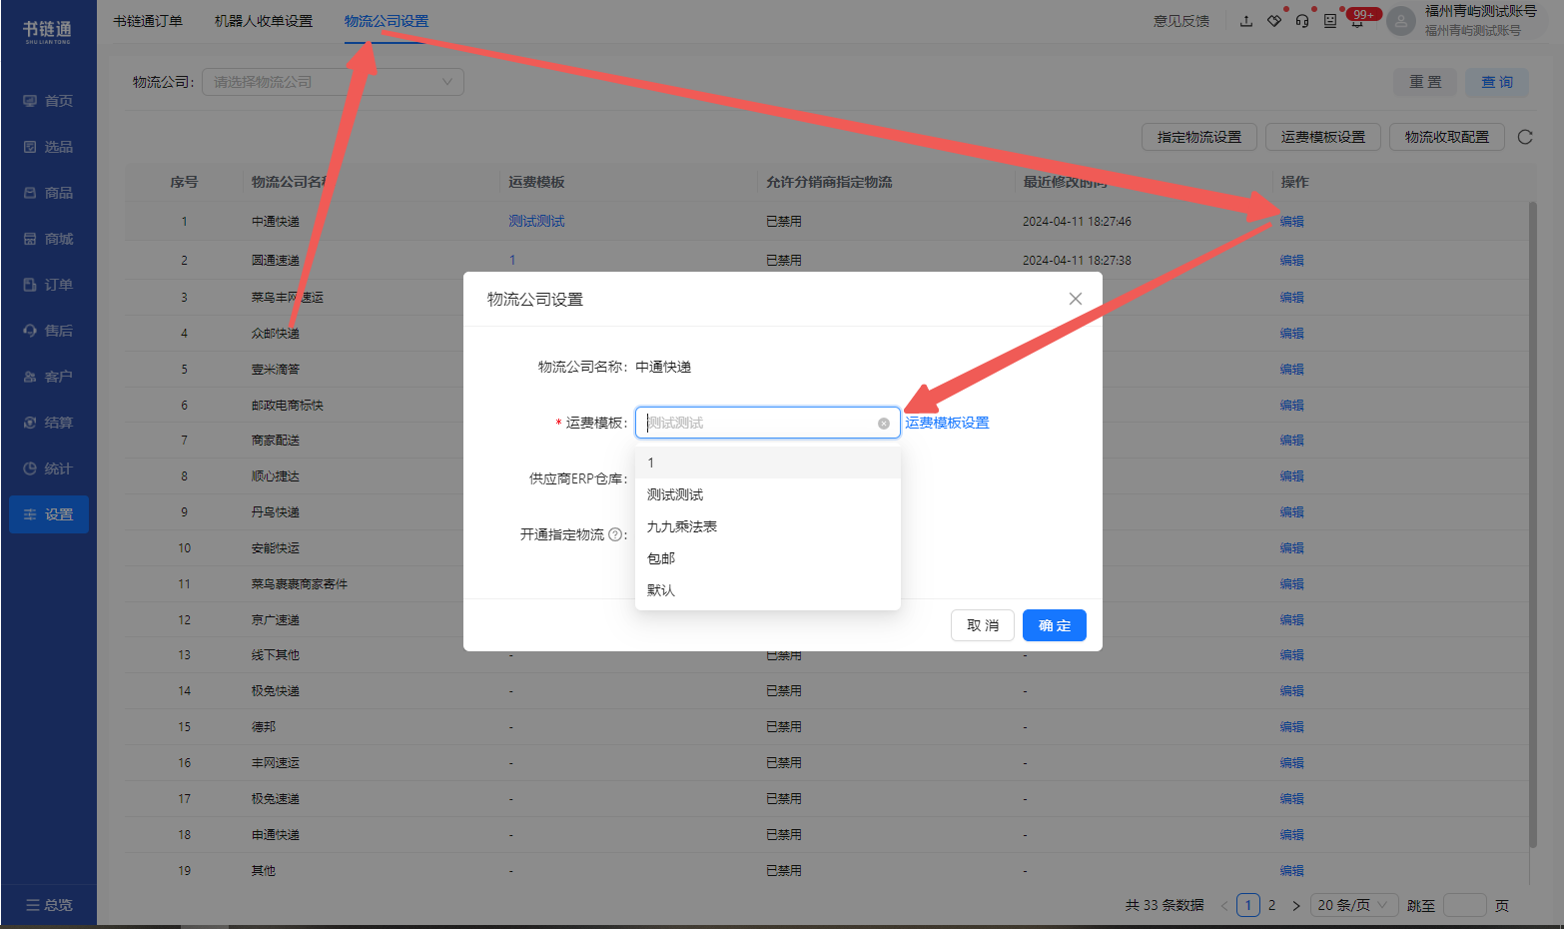Open 统计 in the sidebar
Image resolution: width=1564 pixels, height=929 pixels.
48,468
